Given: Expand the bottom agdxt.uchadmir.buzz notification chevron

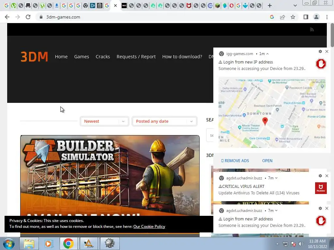Looking at the screenshot, I should [276, 211].
